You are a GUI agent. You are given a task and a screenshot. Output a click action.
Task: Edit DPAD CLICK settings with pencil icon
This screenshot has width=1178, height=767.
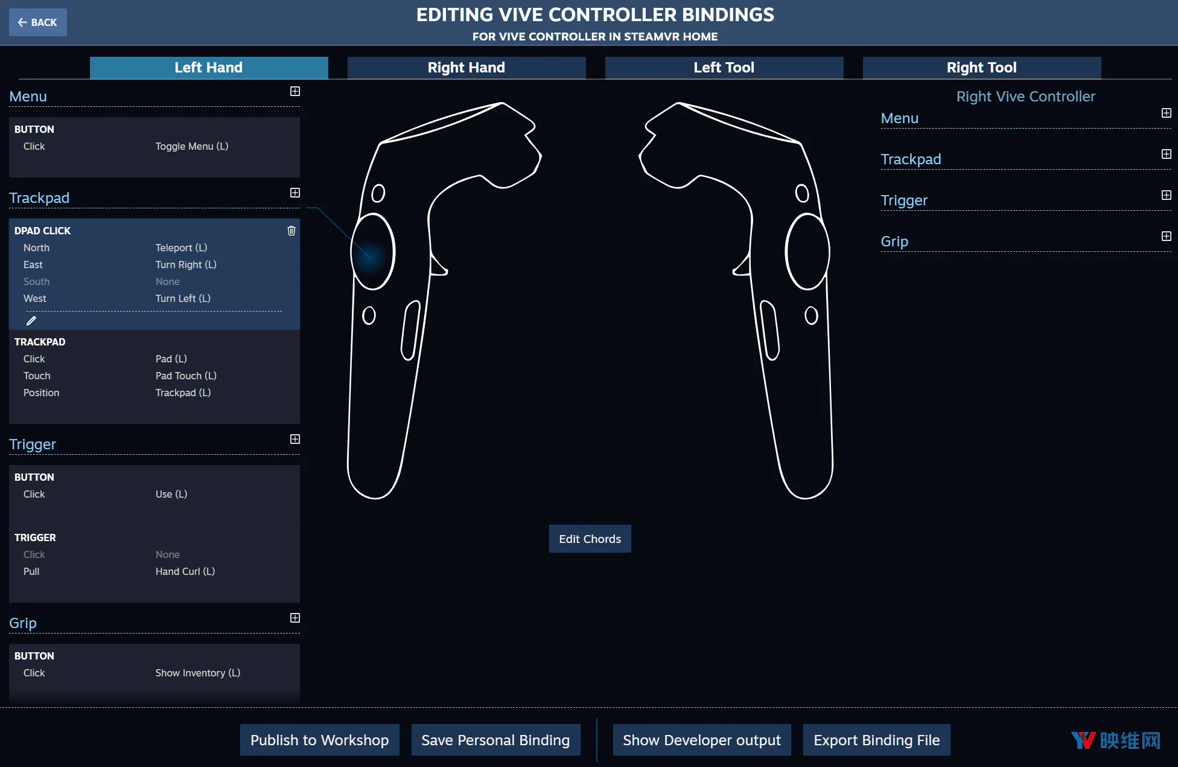[x=31, y=321]
